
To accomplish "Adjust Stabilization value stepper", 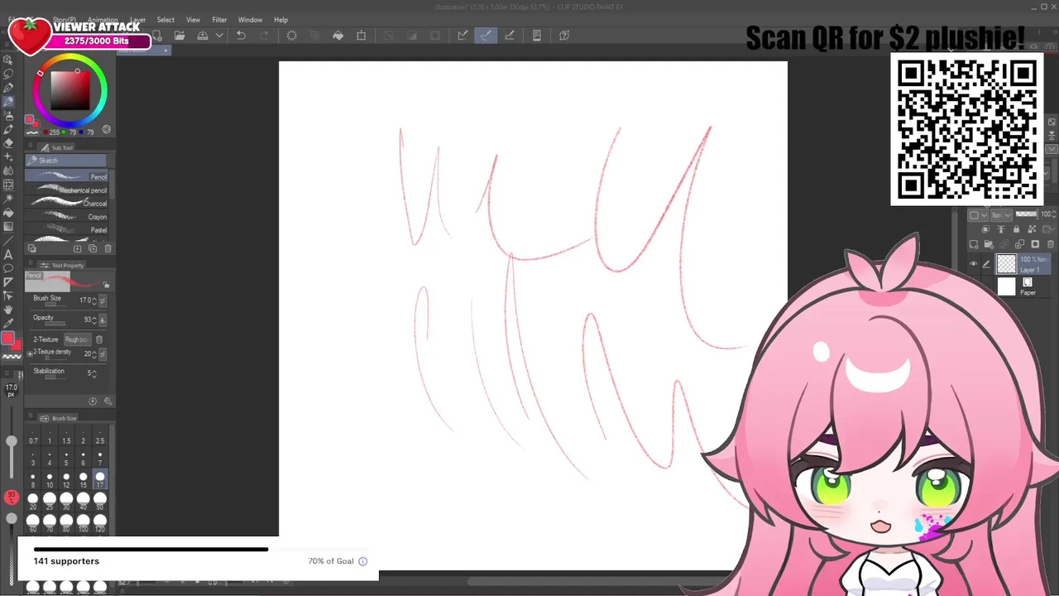I will pos(93,373).
